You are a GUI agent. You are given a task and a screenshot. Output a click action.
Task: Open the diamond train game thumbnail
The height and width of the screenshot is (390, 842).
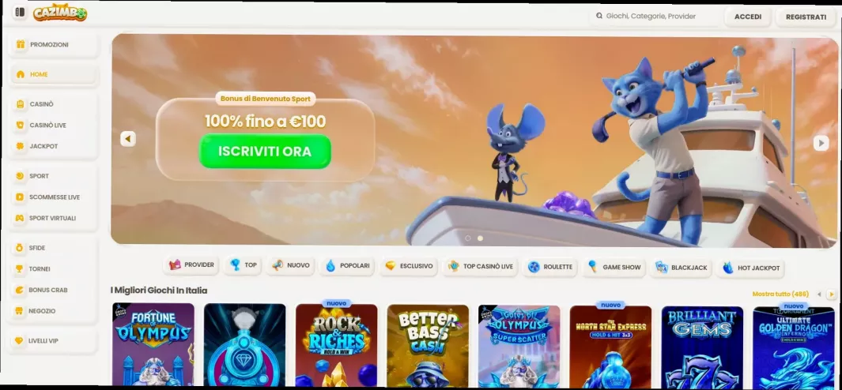[245, 346]
